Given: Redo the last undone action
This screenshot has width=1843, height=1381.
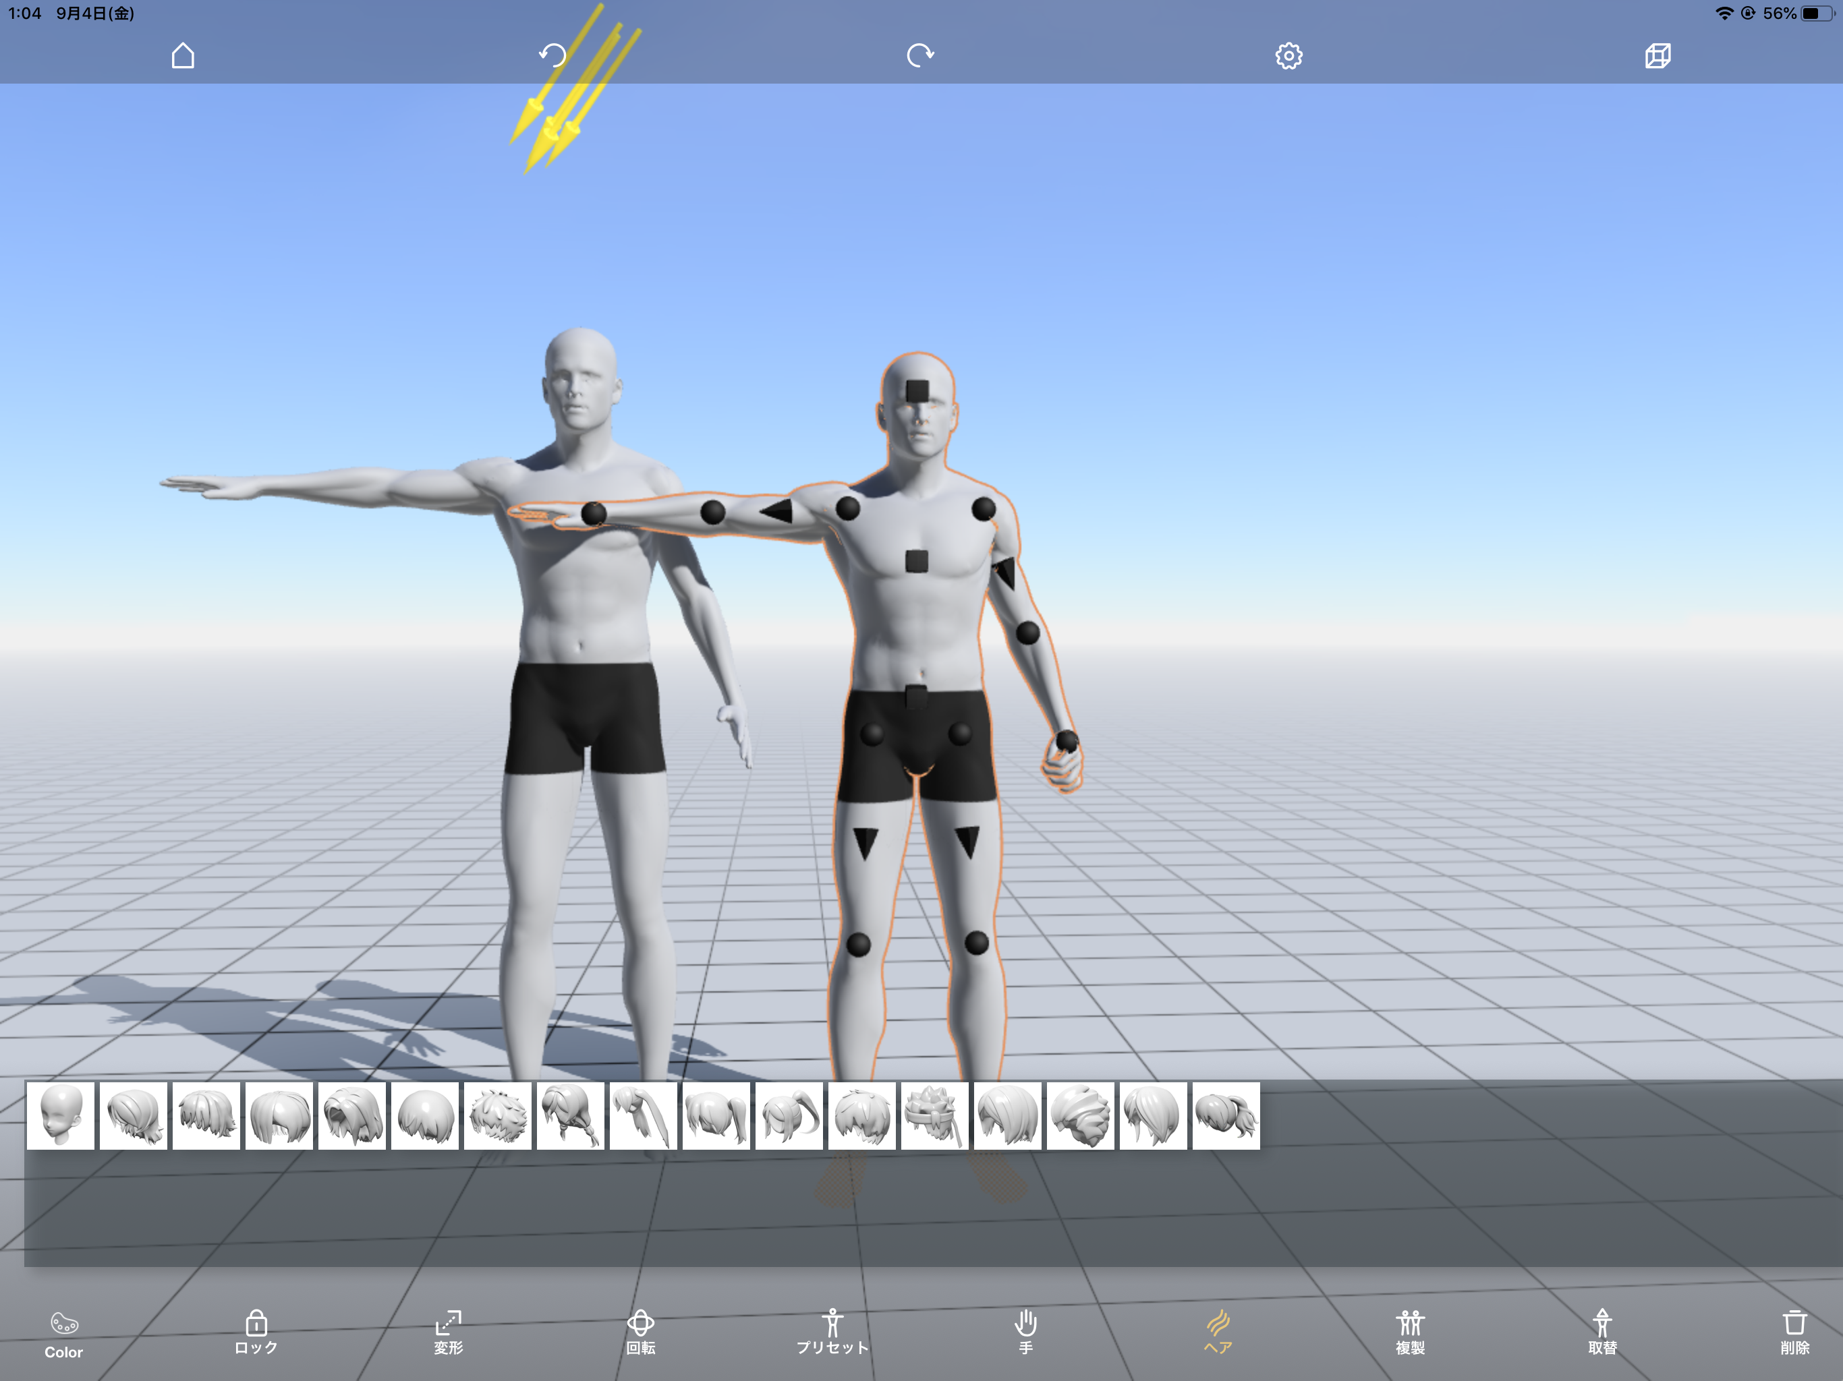Looking at the screenshot, I should tap(920, 56).
